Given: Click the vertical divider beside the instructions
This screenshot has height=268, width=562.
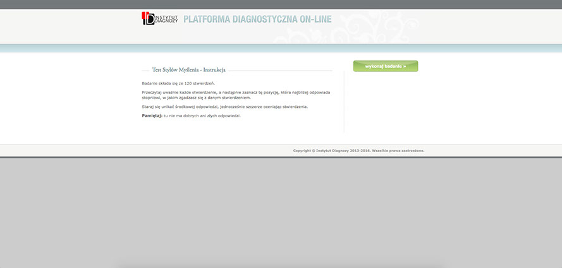Looking at the screenshot, I should tap(344, 101).
